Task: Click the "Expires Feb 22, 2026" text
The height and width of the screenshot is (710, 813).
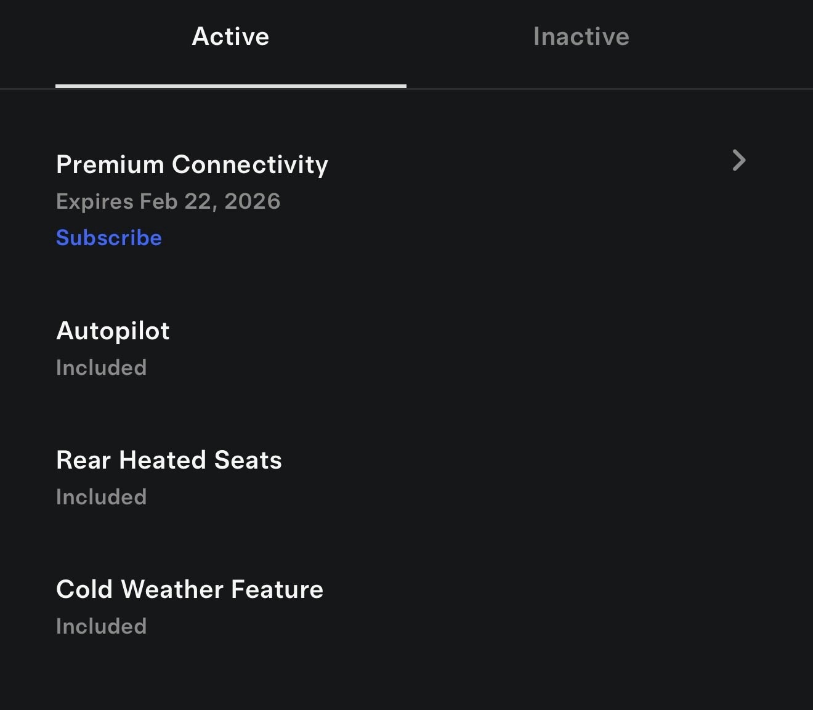Action: 168,201
